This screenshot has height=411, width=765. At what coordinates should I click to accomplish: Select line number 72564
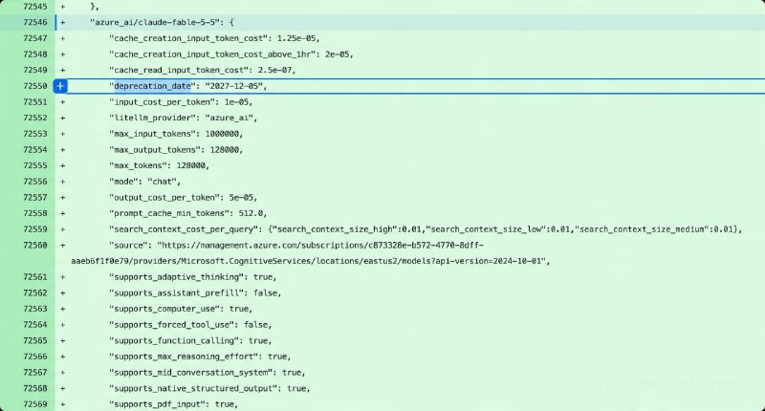(x=35, y=325)
